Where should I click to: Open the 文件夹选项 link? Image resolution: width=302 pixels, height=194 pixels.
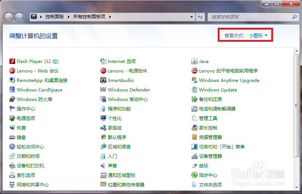tap(210, 185)
